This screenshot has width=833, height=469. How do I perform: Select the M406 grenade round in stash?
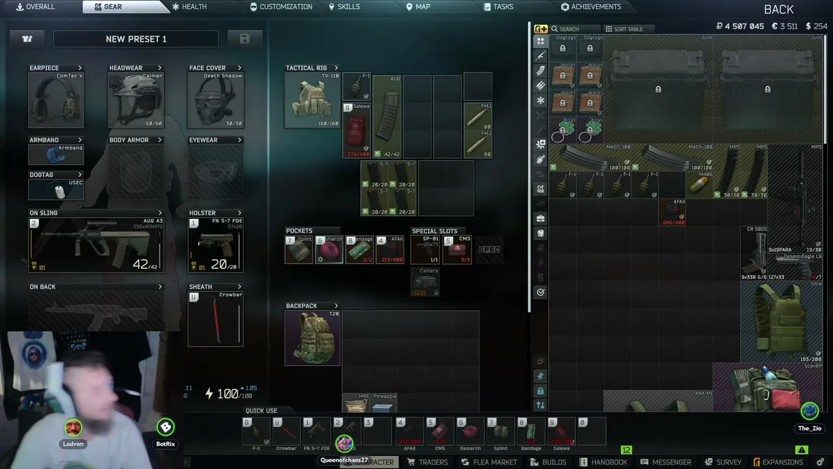tap(699, 185)
